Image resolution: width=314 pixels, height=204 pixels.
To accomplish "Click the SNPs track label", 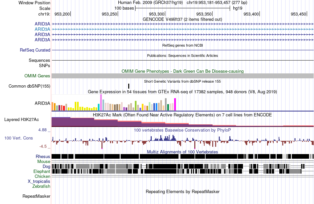I will coord(45,65).
